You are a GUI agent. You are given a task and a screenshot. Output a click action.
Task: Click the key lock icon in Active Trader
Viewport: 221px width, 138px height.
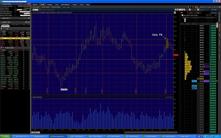[182, 13]
